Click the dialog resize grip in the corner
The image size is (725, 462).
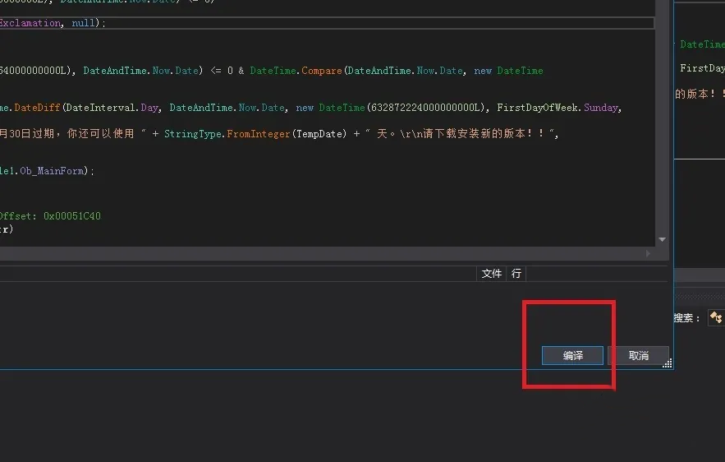668,363
